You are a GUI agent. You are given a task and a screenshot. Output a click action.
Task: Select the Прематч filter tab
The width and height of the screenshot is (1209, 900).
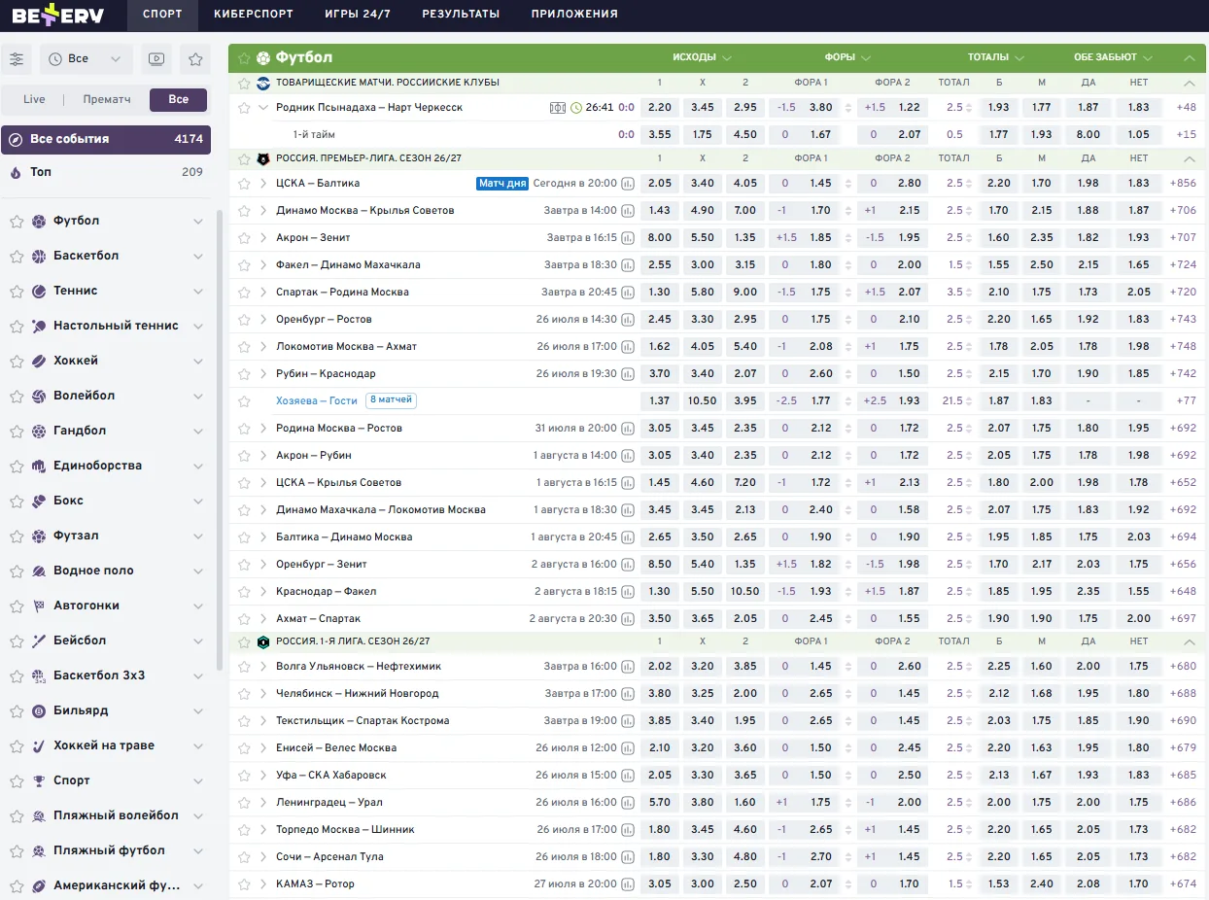(107, 99)
